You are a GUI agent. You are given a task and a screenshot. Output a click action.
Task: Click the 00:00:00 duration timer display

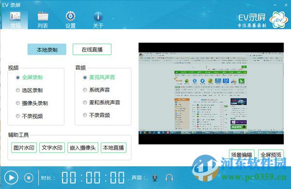coord(93,177)
